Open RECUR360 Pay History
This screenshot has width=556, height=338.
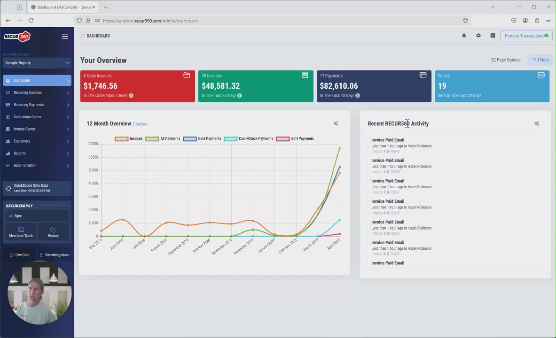pos(53,232)
